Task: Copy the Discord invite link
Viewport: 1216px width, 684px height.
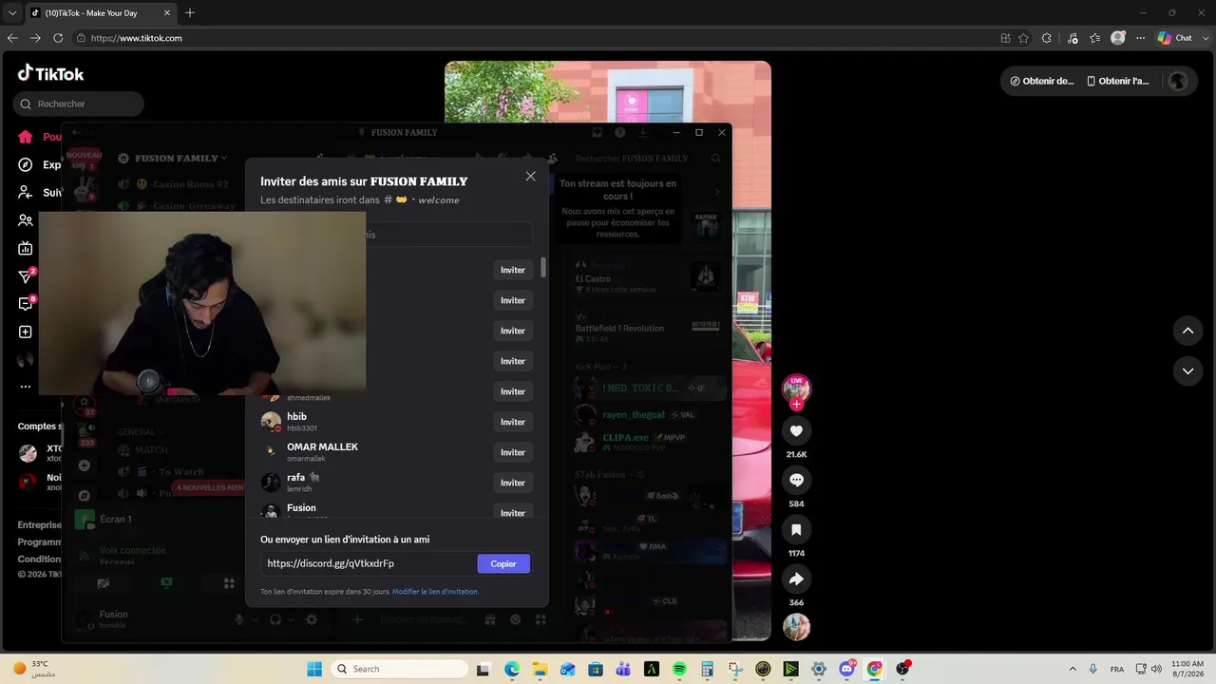Action: tap(503, 563)
